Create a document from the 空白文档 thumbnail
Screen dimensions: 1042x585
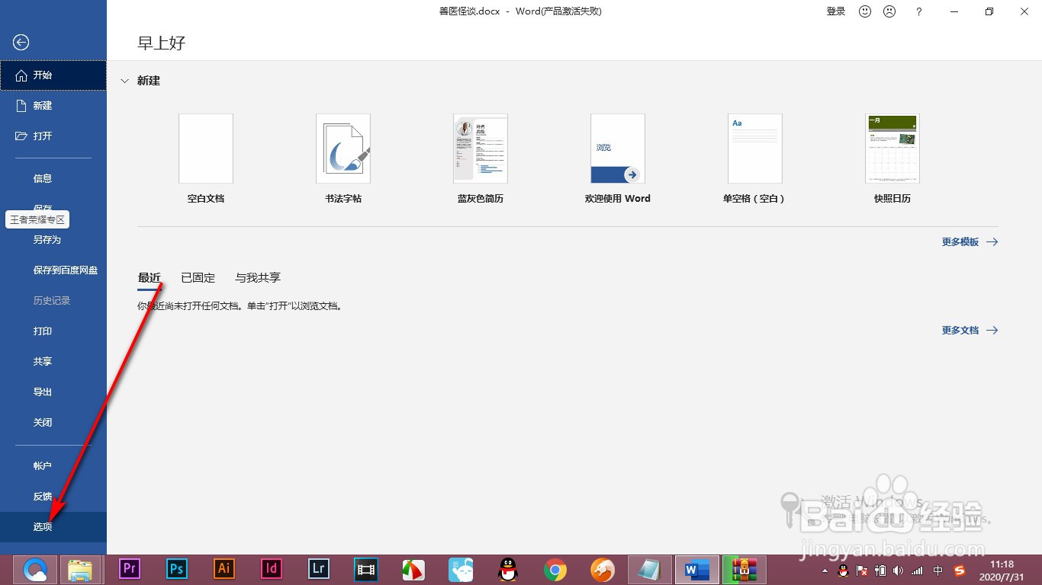pos(205,149)
